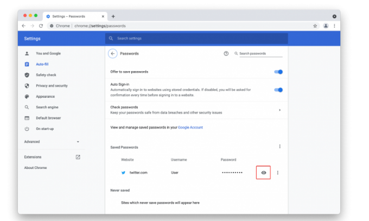369x221 pixels.
Task: Bookmark this page with the star icon
Action: click(x=315, y=26)
